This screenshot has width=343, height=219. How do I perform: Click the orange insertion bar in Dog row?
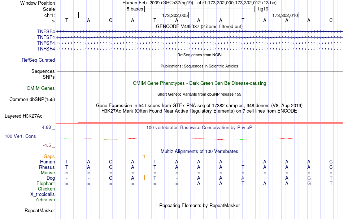pos(144,178)
